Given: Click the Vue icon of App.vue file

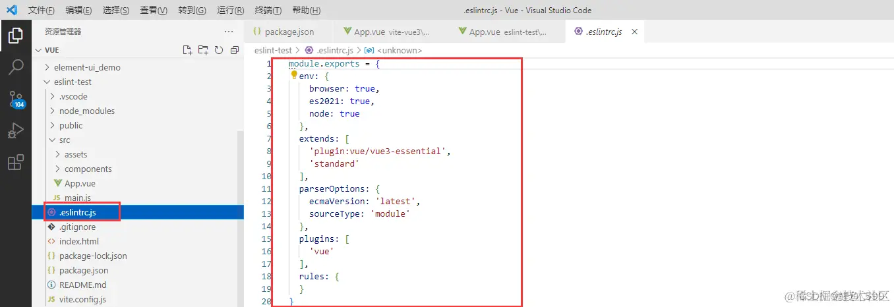Looking at the screenshot, I should click(x=58, y=184).
